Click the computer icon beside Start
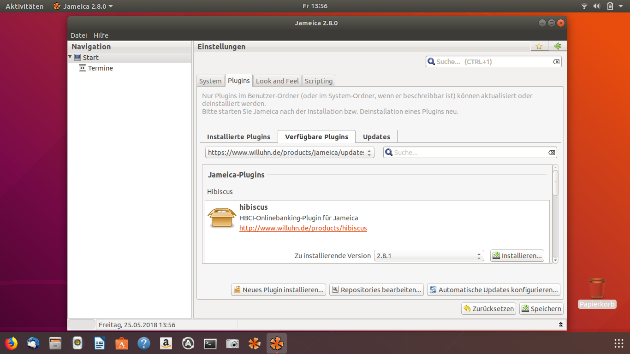The image size is (630, 354). (x=77, y=58)
